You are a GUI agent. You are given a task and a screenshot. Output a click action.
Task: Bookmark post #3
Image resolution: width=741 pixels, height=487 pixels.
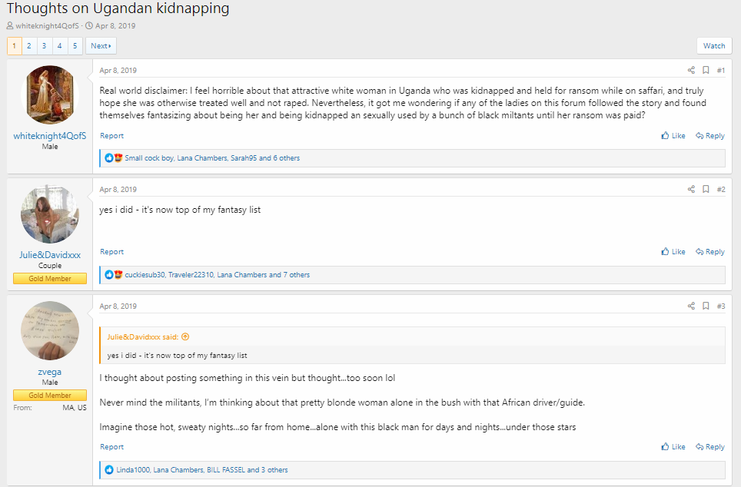pos(706,306)
